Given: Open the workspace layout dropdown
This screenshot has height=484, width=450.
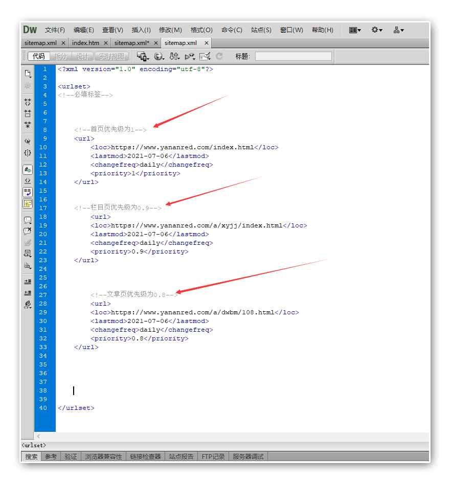Looking at the screenshot, I should tap(355, 30).
